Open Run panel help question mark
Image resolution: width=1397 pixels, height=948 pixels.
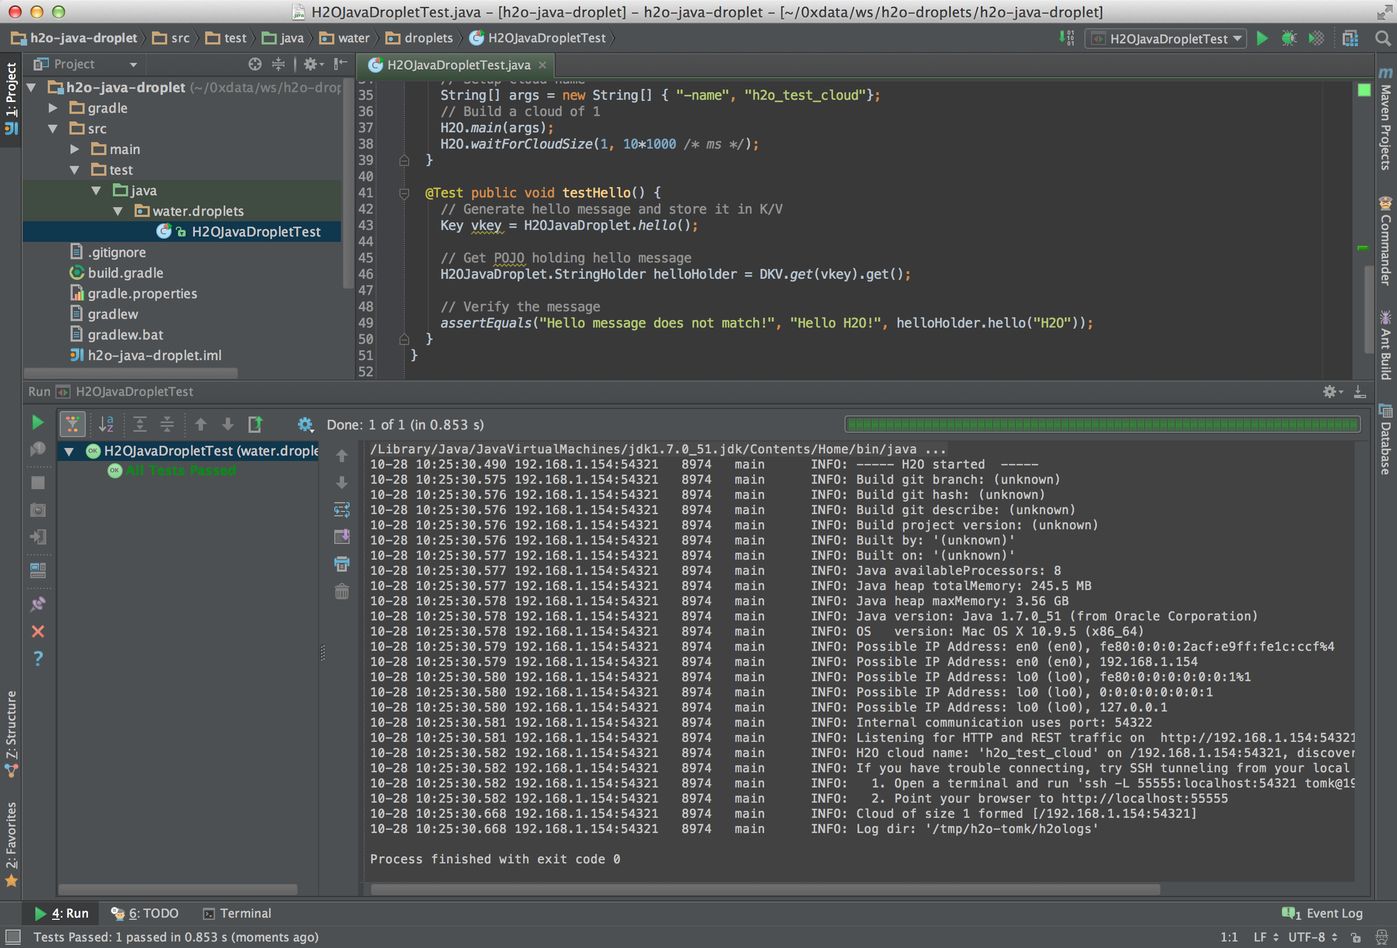(x=37, y=658)
